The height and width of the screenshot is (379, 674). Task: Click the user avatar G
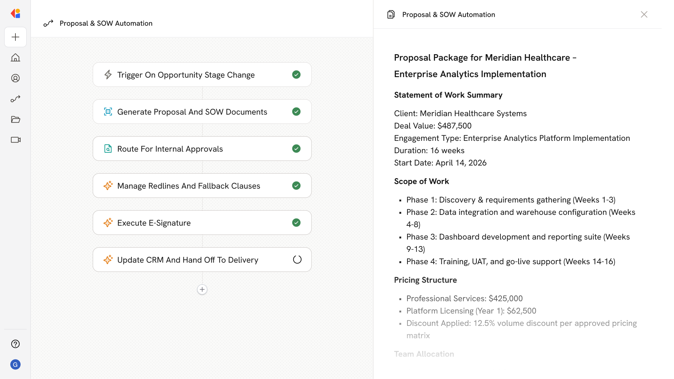(x=15, y=364)
